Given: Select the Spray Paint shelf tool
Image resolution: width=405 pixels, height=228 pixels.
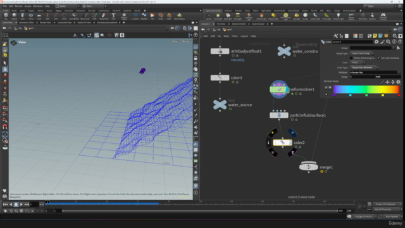Looking at the screenshot, I should [x=104, y=16].
